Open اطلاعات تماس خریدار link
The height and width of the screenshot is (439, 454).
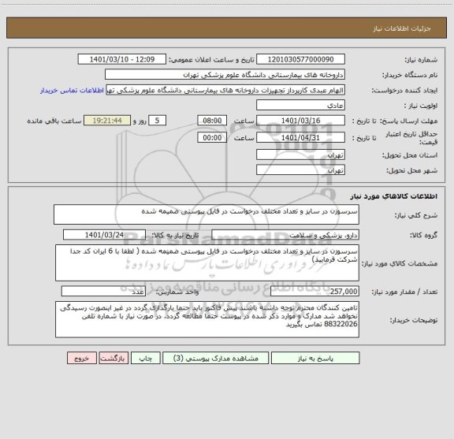pos(72,91)
